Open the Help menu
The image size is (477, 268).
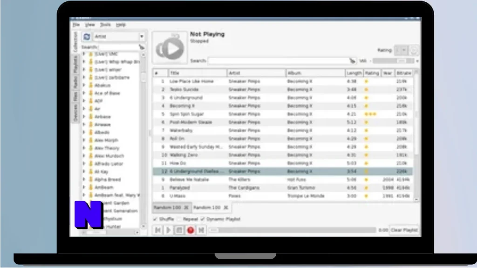point(121,25)
